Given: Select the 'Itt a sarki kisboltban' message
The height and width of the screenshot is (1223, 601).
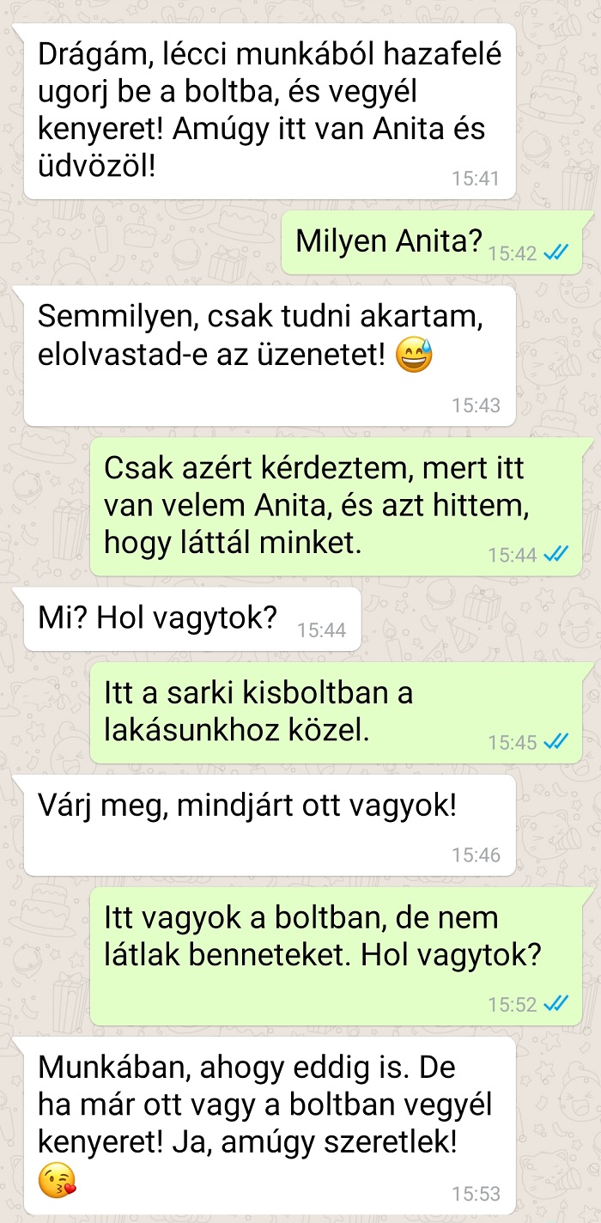Looking at the screenshot, I should [337, 713].
